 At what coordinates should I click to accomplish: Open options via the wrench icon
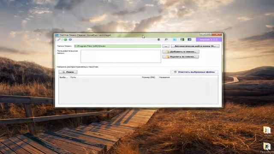tap(59, 40)
